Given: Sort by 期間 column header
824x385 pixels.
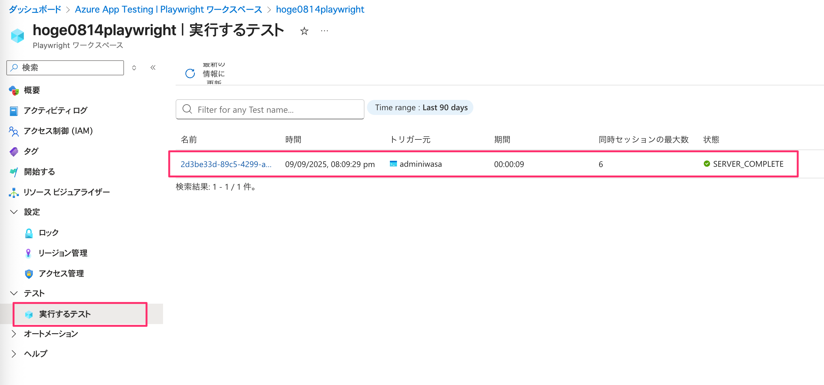Looking at the screenshot, I should (x=502, y=139).
